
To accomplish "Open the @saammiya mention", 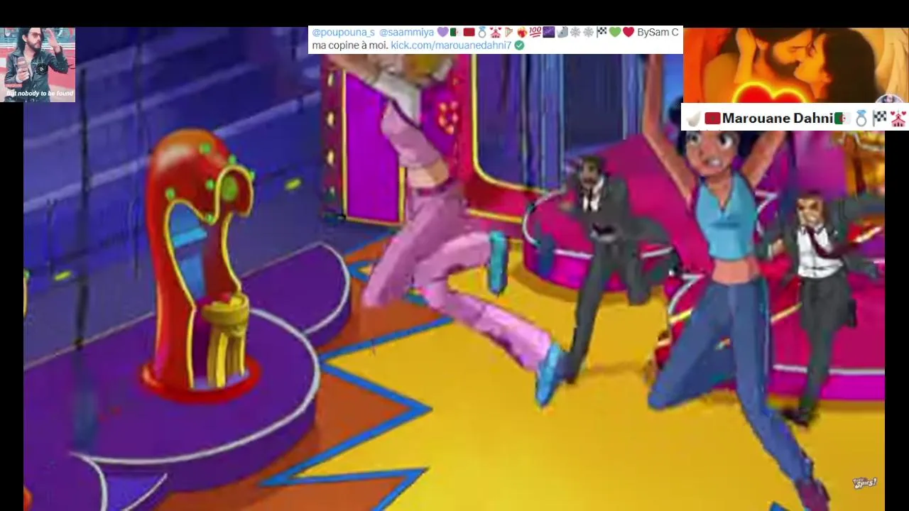I will (x=406, y=33).
